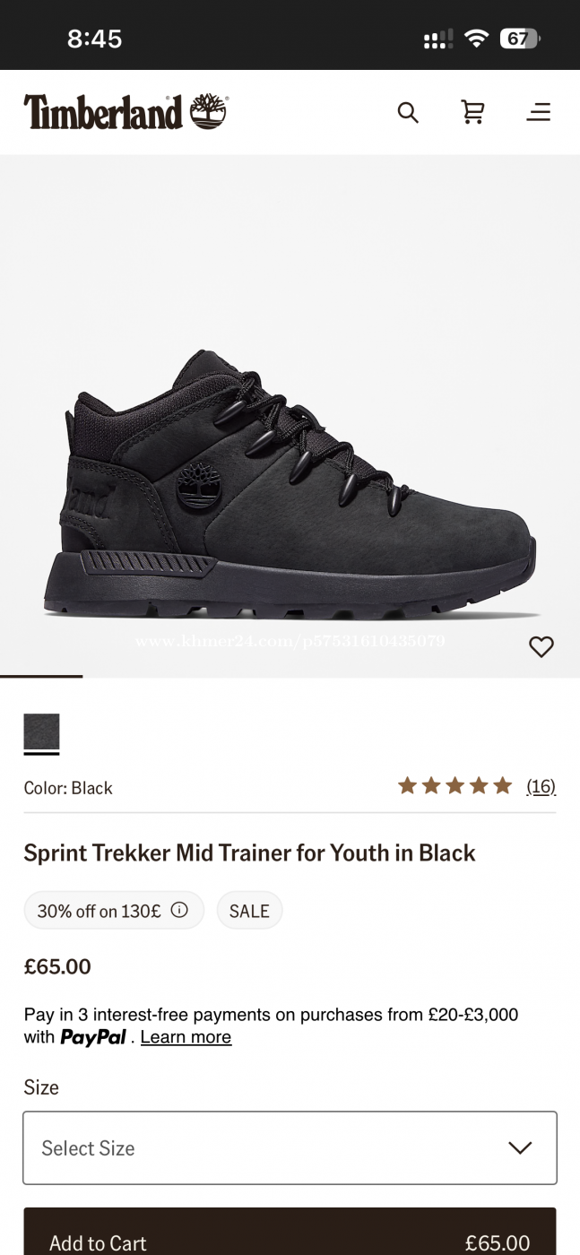Click the product title text
This screenshot has height=1255, width=580.
point(249,853)
